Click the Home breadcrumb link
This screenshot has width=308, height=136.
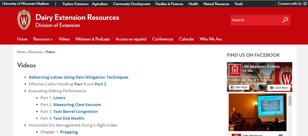tap(21, 52)
